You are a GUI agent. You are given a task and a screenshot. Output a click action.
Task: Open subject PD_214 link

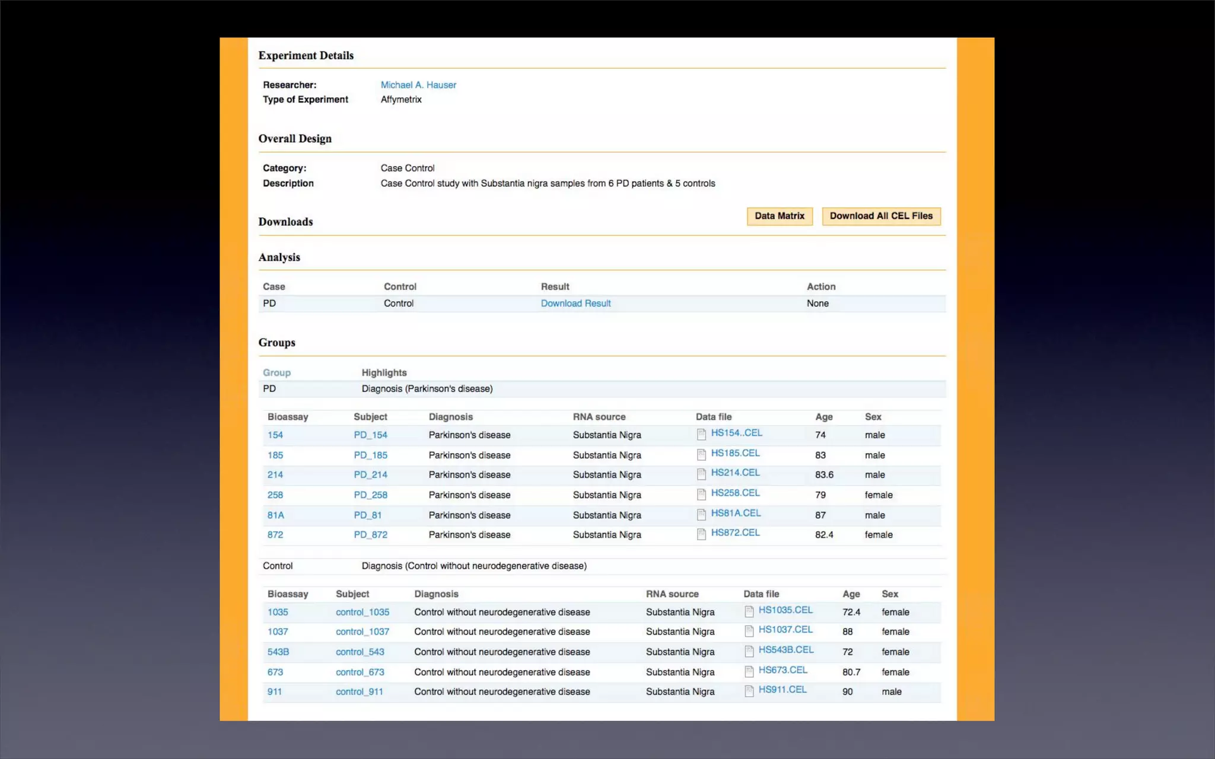(x=370, y=474)
